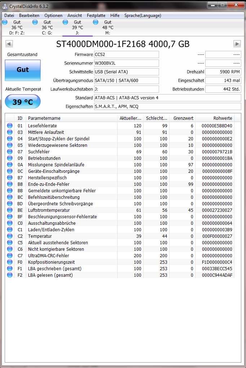The width and height of the screenshot is (246, 368).
Task: Open the Optionen menu
Action: (x=53, y=16)
